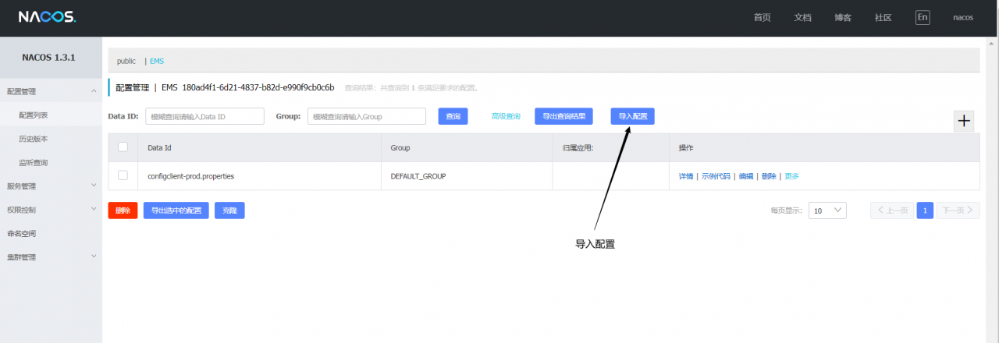Focus the Data ID search field
The width and height of the screenshot is (999, 343).
[x=204, y=116]
